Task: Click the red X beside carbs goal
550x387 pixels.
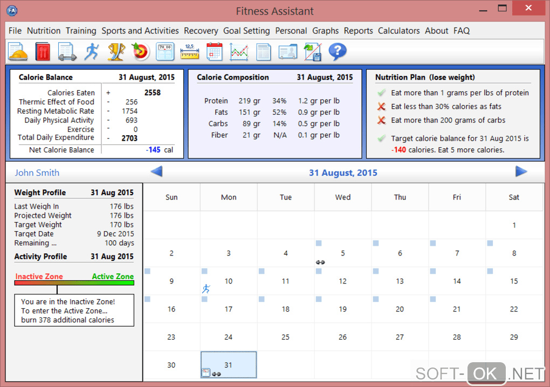Action: tap(382, 120)
